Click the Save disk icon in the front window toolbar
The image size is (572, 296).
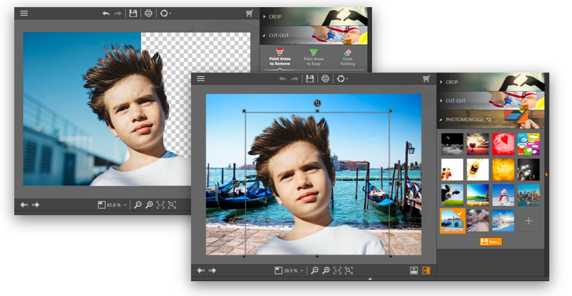[310, 78]
